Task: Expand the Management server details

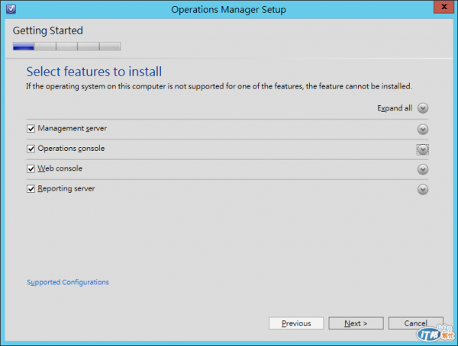Action: point(423,130)
